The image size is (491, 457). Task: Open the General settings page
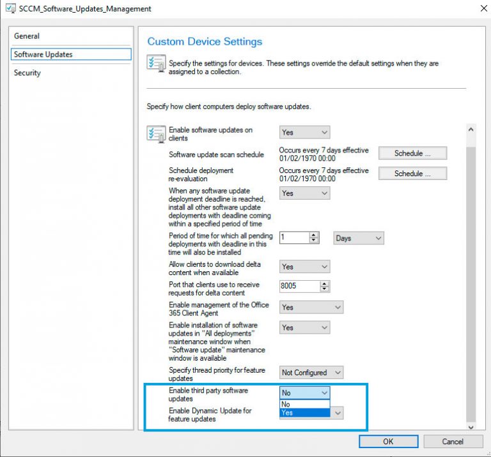click(x=27, y=36)
